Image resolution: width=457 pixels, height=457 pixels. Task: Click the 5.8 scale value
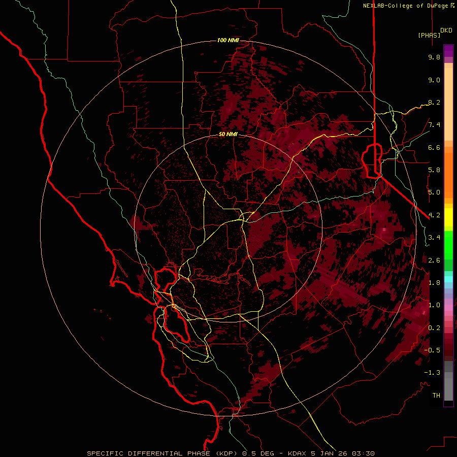(434, 170)
